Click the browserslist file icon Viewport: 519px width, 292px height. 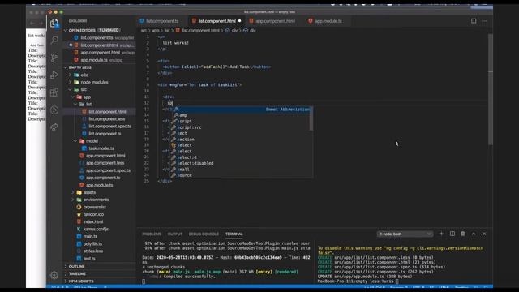pyautogui.click(x=79, y=207)
